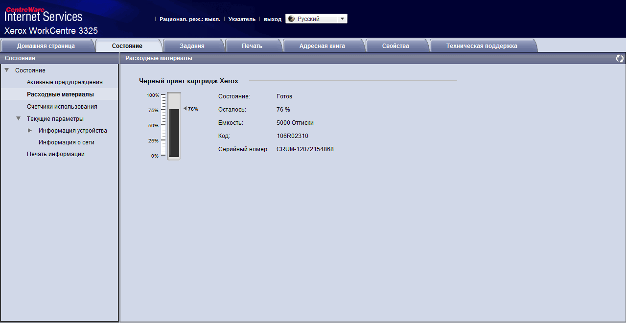Open the Указатель link
Image resolution: width=626 pixels, height=323 pixels.
(242, 19)
